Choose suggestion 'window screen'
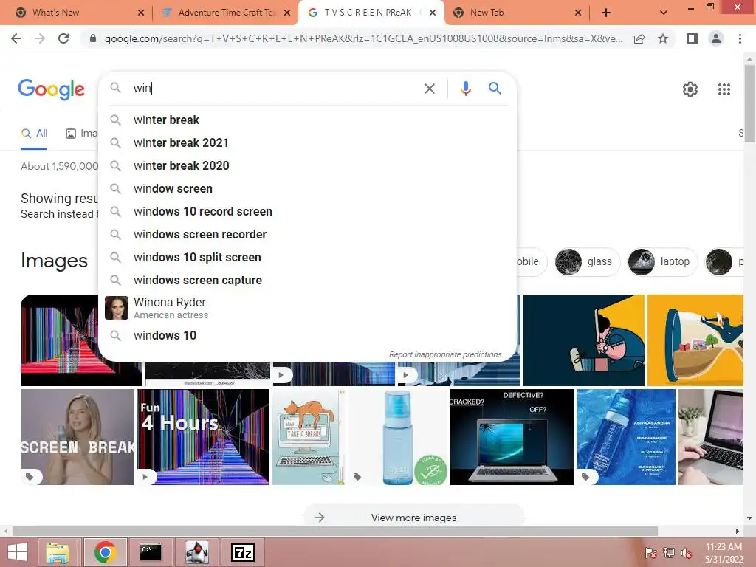The image size is (756, 567). 307,188
